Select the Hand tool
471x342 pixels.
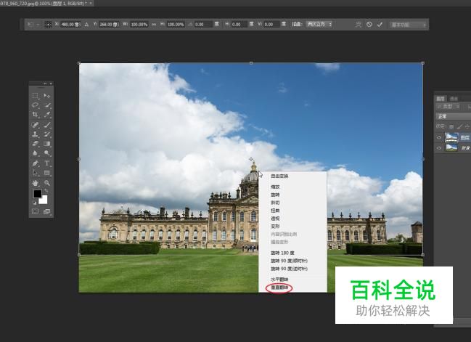click(36, 183)
